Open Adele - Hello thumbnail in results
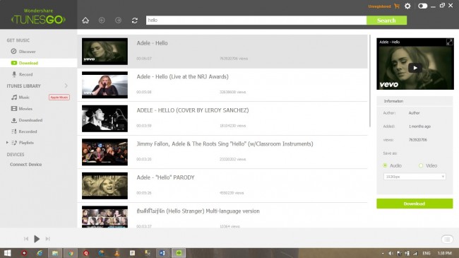 click(x=105, y=52)
